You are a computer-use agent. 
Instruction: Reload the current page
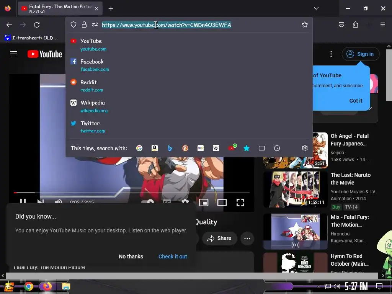(37, 25)
